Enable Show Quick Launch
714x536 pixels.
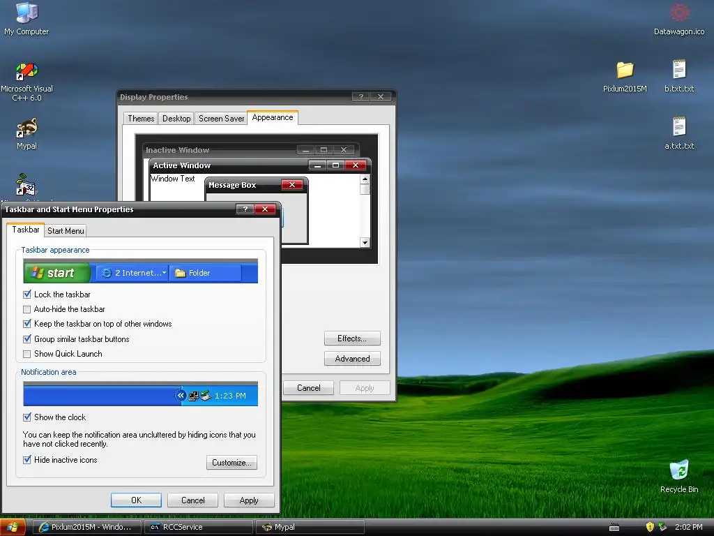pos(27,354)
